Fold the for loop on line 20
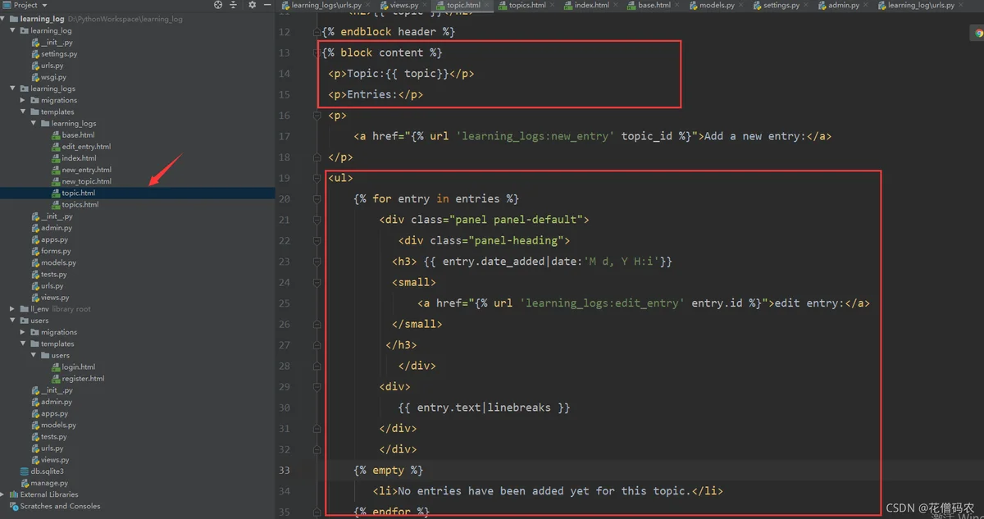The width and height of the screenshot is (984, 519). (317, 199)
